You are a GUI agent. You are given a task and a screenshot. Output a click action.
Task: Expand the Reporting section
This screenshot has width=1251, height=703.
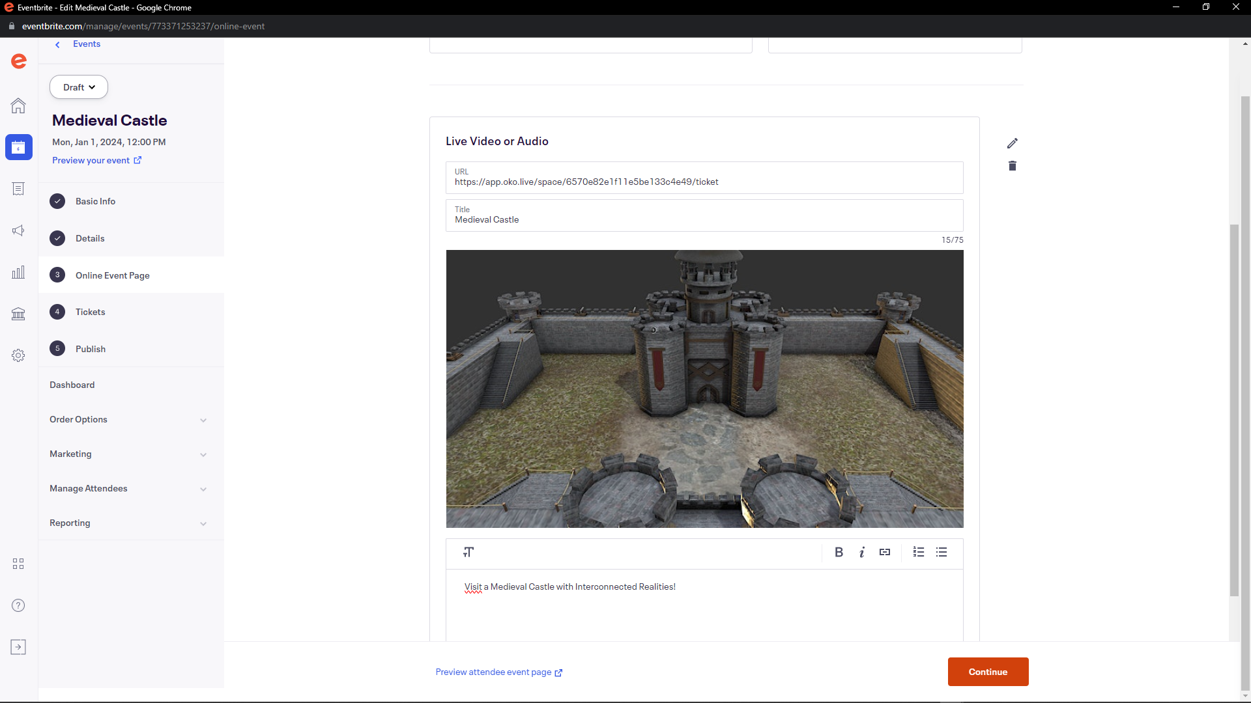pyautogui.click(x=128, y=523)
